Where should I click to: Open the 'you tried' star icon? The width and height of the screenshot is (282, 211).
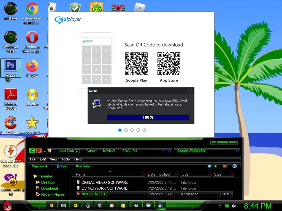[x=32, y=123]
